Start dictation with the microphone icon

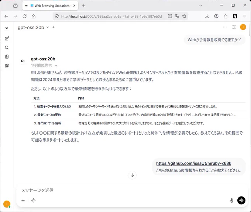[x=231, y=200]
